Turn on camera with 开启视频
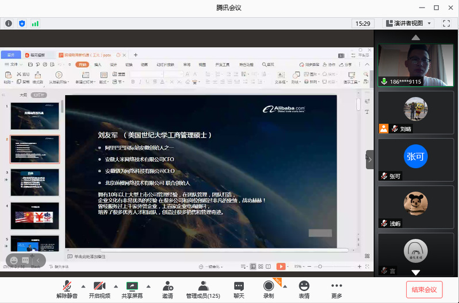Image resolution: width=459 pixels, height=303 pixels. click(x=99, y=289)
